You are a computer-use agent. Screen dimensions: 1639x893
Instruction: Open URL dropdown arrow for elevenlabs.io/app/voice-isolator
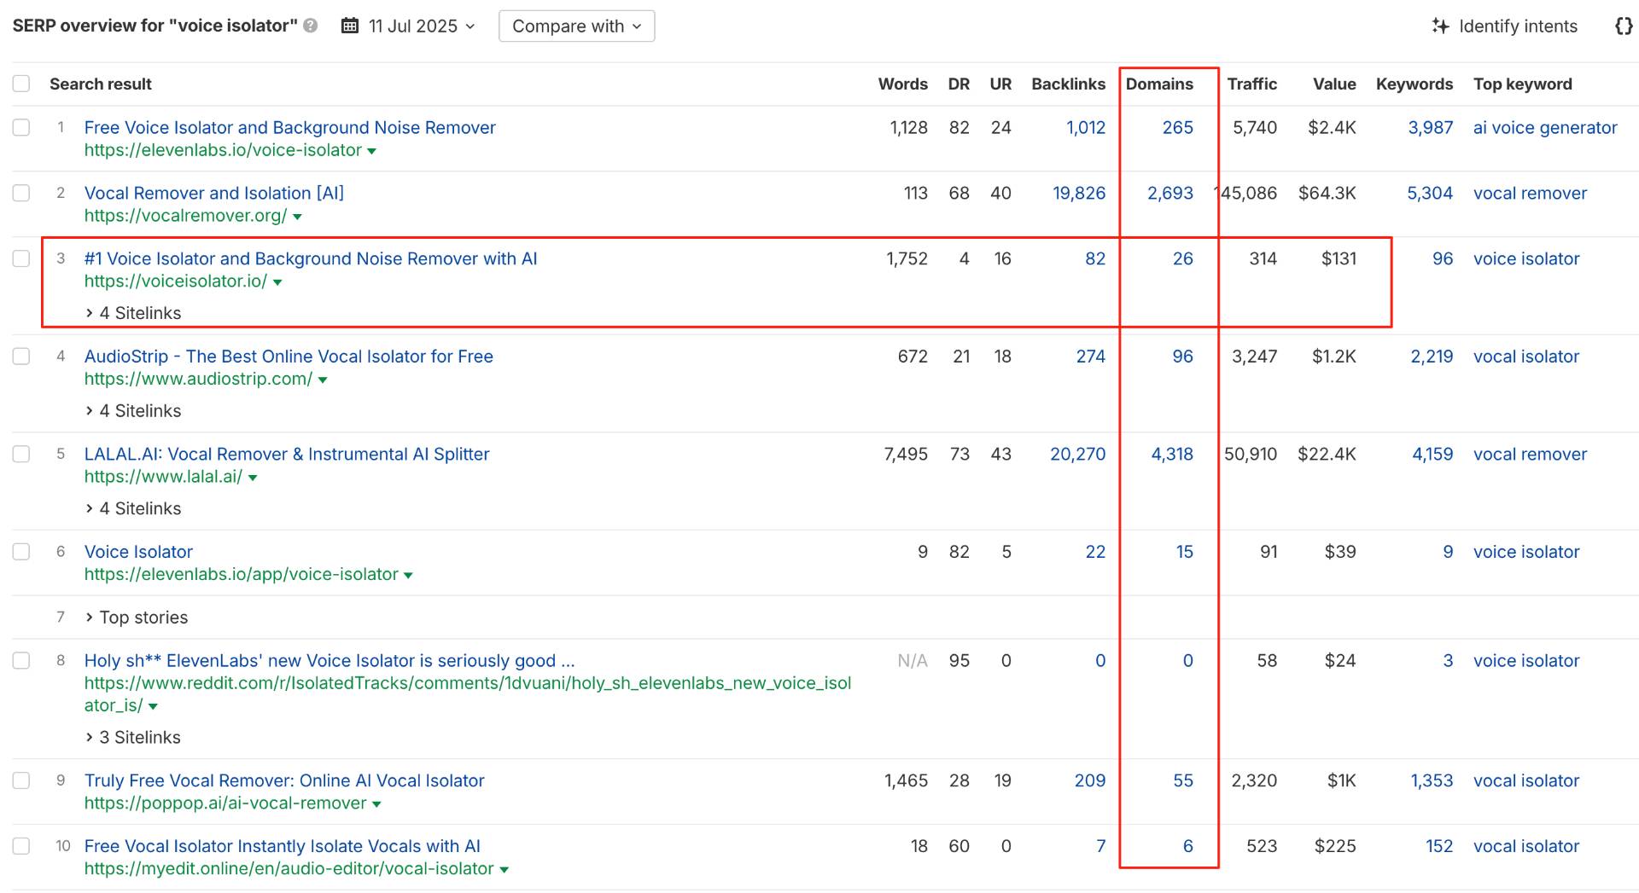coord(408,576)
